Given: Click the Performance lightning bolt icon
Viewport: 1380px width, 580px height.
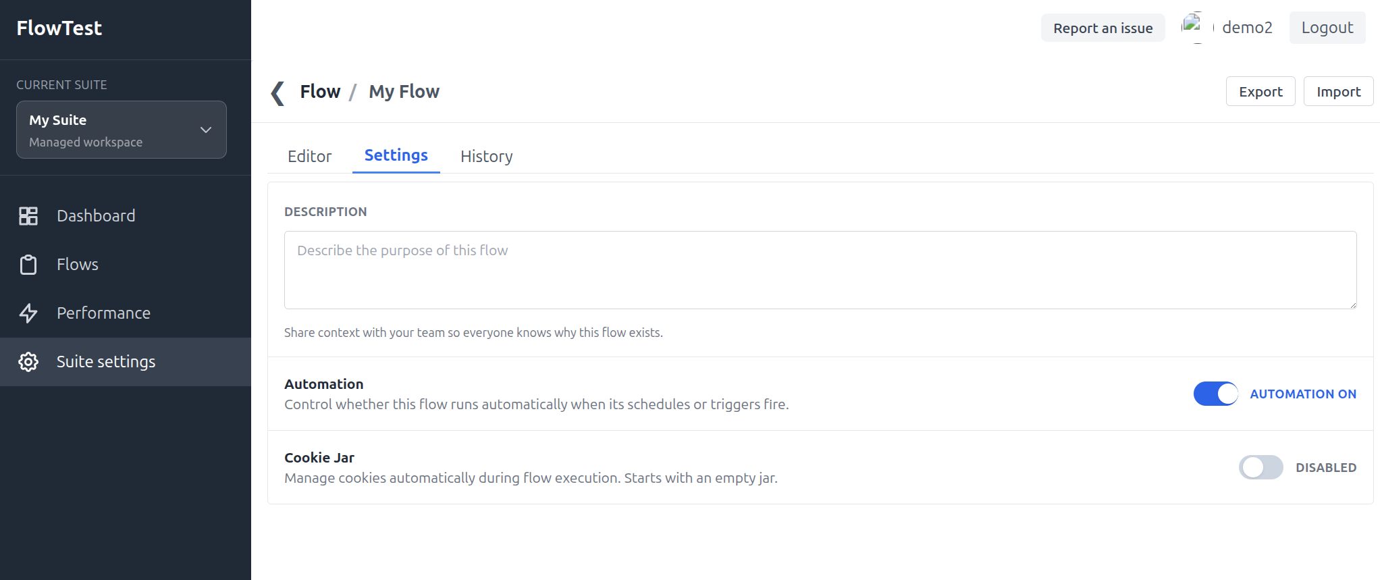Looking at the screenshot, I should (28, 313).
